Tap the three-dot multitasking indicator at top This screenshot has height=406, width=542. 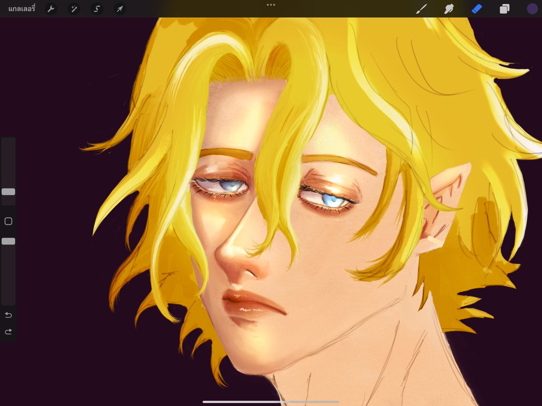(x=271, y=5)
